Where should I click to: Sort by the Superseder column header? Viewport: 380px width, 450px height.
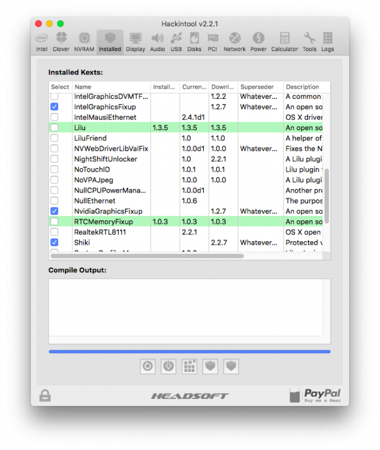pyautogui.click(x=260, y=87)
